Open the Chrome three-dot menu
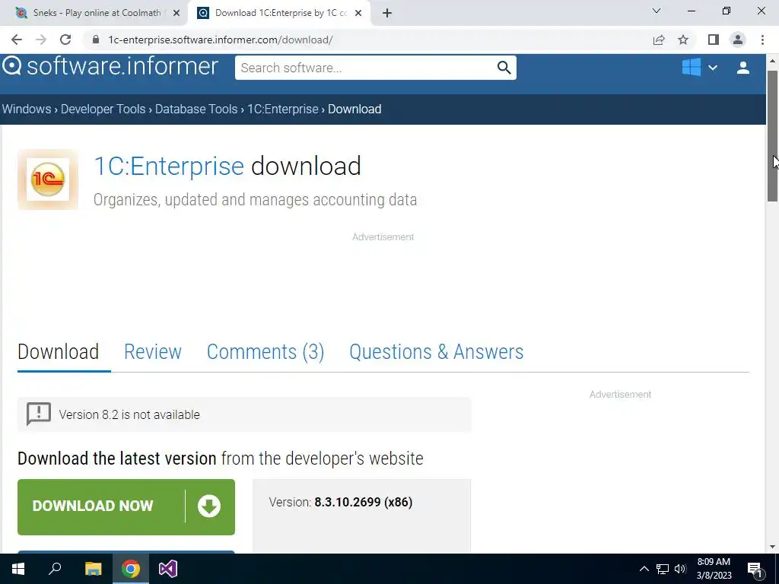Image resolution: width=779 pixels, height=584 pixels. [x=762, y=40]
